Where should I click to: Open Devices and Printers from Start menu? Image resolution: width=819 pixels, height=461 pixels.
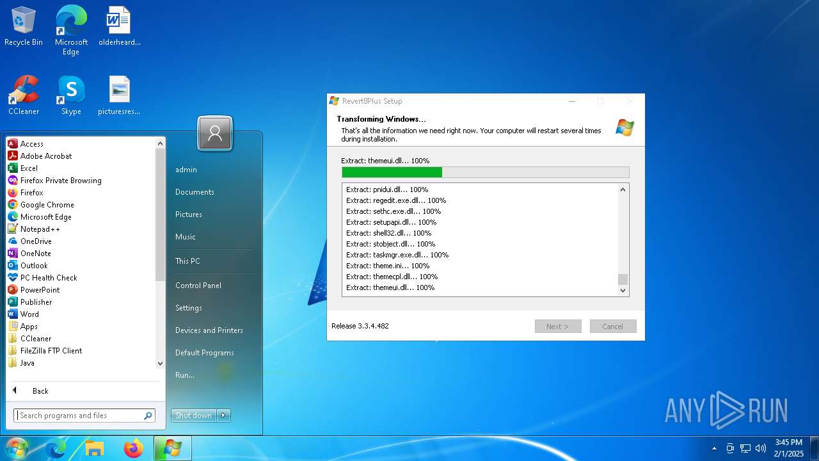(x=209, y=330)
